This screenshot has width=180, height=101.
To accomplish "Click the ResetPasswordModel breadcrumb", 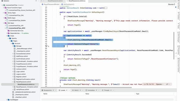I will pos(51,4).
